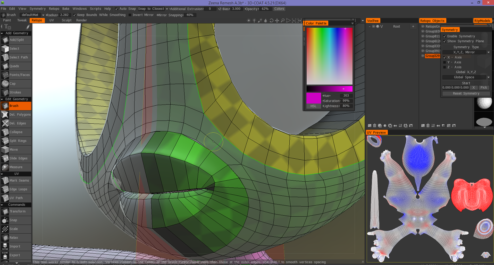This screenshot has width=494, height=265.
Task: Switch to the Sculpt tab
Action: [x=66, y=20]
